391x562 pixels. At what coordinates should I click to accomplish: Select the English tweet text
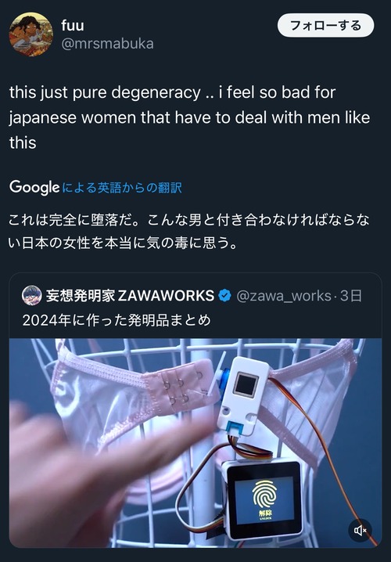[190, 117]
